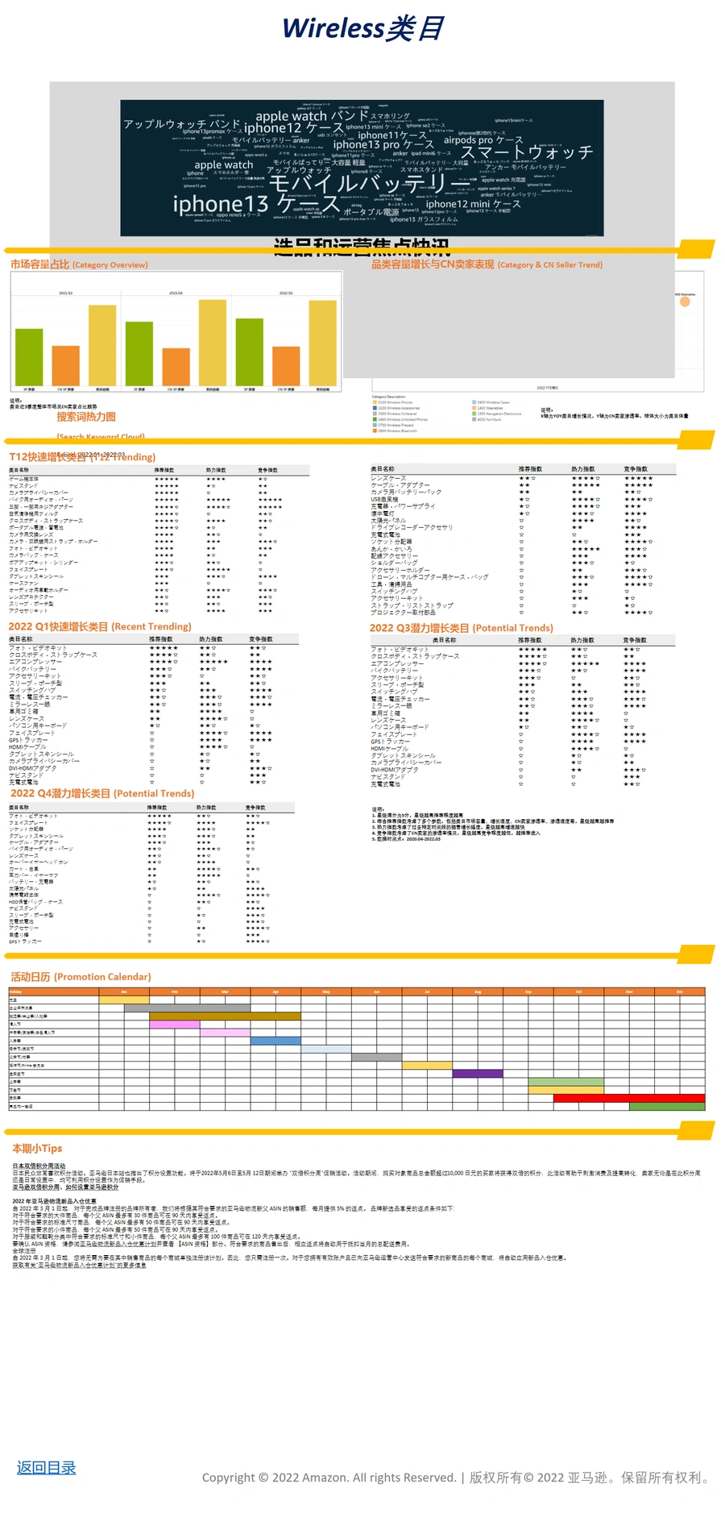Open the 返回目录 link
The image size is (725, 1534).
coord(46,1468)
